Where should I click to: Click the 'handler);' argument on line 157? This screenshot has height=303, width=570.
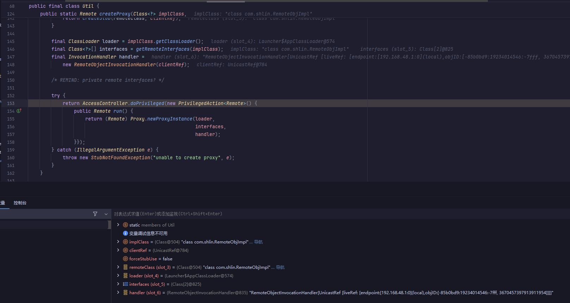(208, 134)
